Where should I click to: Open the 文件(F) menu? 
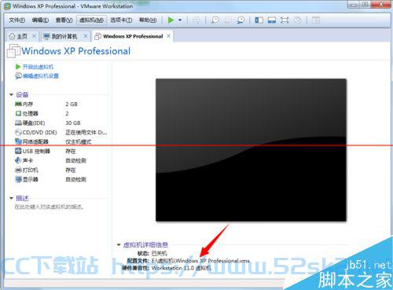tap(17, 20)
